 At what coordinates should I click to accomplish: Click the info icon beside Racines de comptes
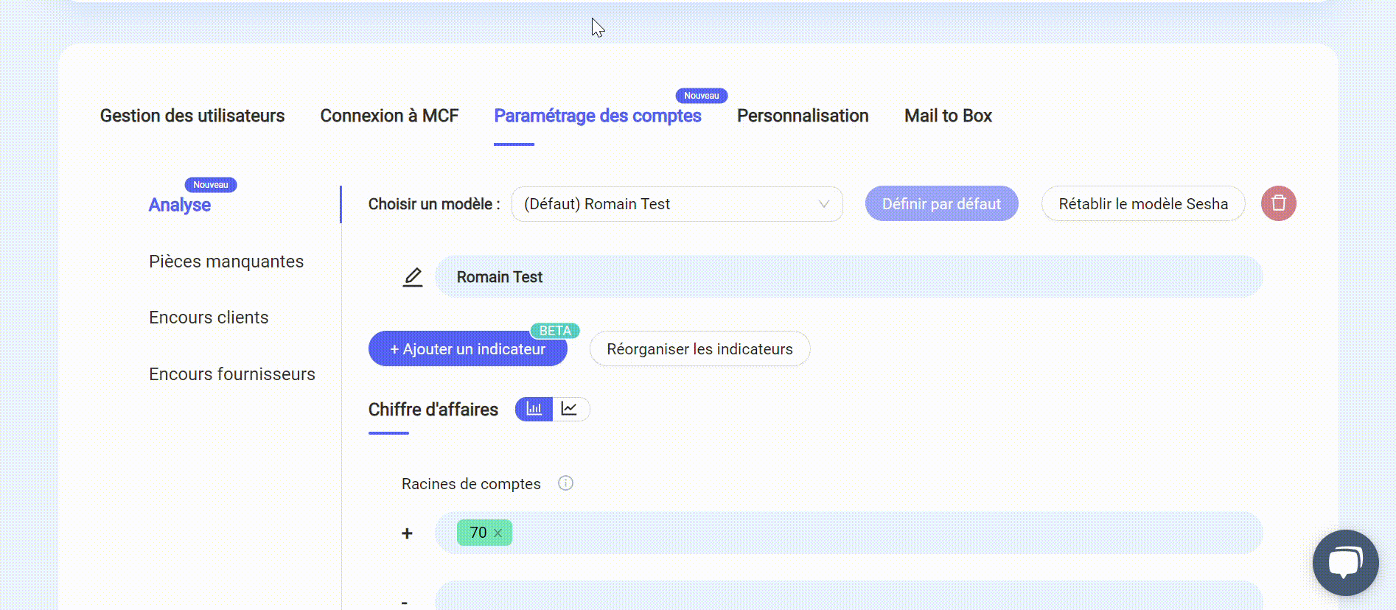[x=565, y=483]
